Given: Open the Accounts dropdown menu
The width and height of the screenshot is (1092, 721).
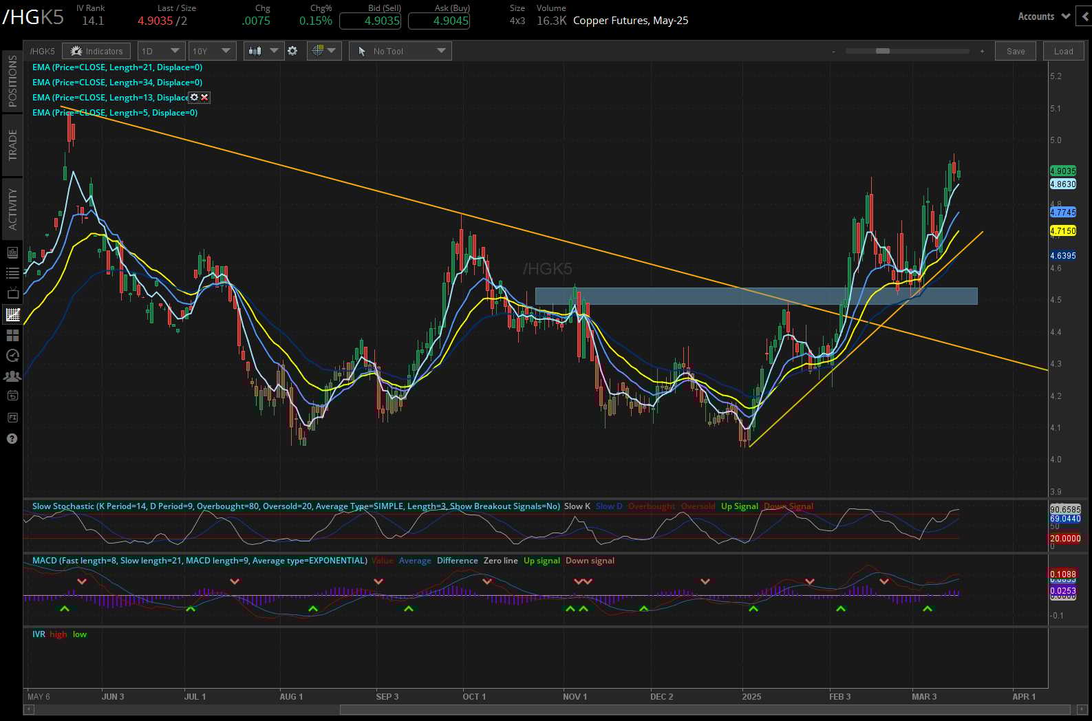Looking at the screenshot, I should [x=1044, y=17].
